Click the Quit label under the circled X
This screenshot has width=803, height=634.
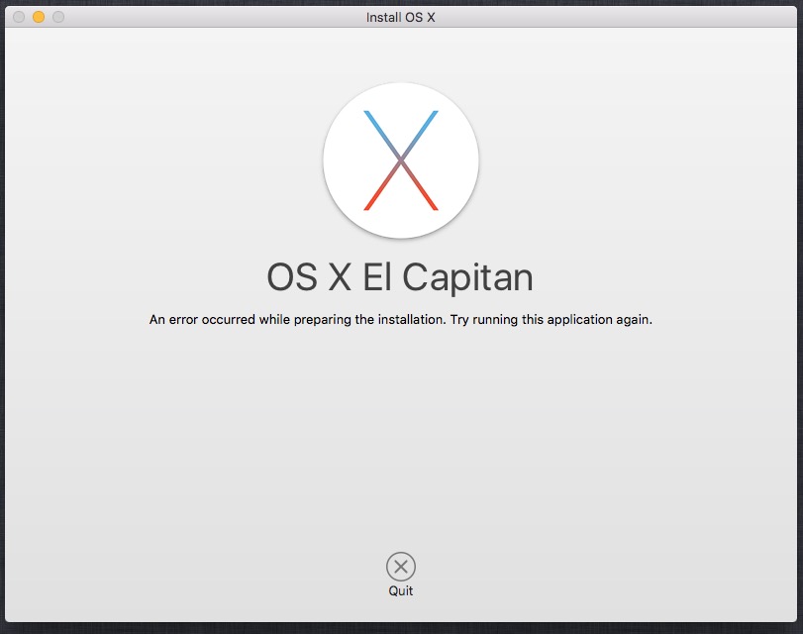(x=400, y=591)
